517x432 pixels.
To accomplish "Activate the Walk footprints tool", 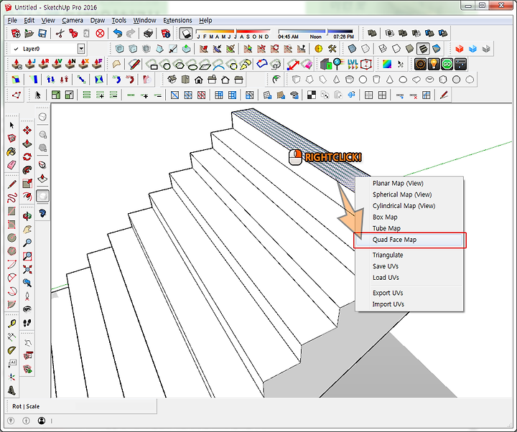I will pos(27,323).
